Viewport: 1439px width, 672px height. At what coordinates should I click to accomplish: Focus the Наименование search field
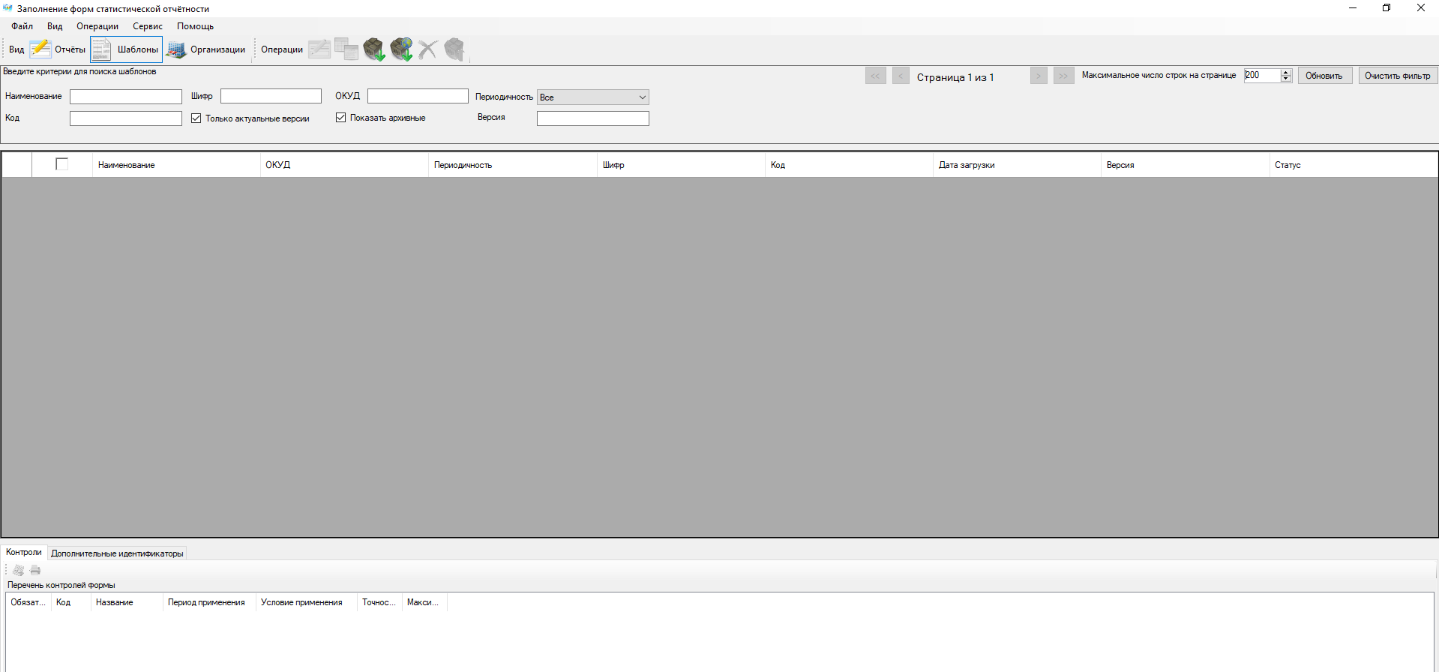(x=126, y=97)
